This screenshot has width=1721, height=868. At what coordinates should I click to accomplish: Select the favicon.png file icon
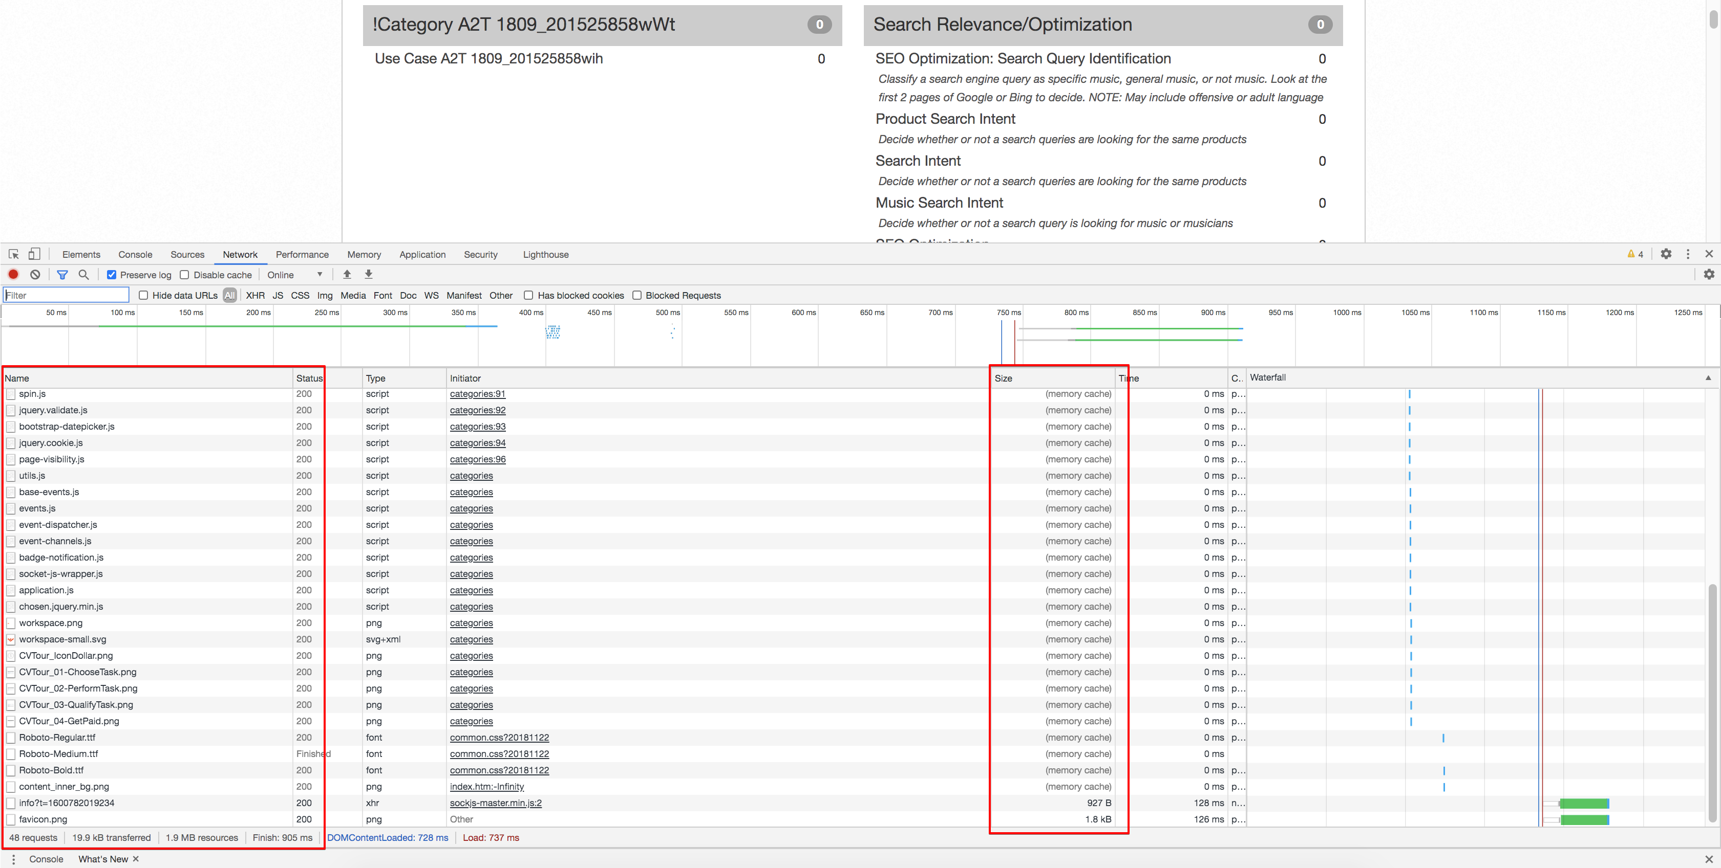tap(11, 819)
